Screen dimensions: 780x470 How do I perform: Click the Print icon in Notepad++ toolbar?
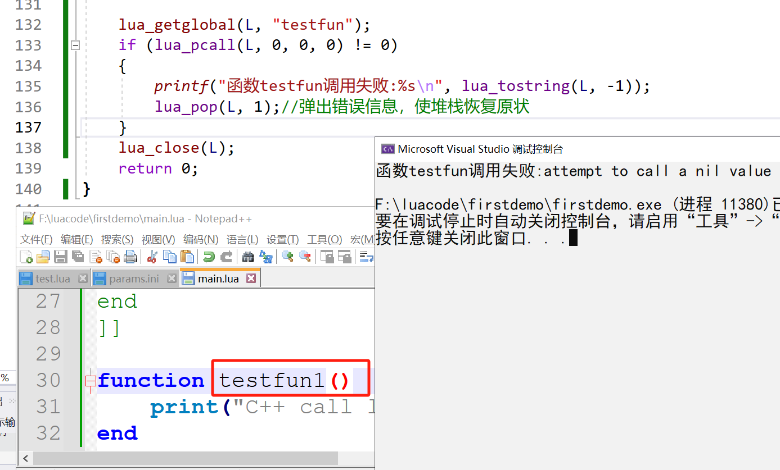pyautogui.click(x=130, y=257)
